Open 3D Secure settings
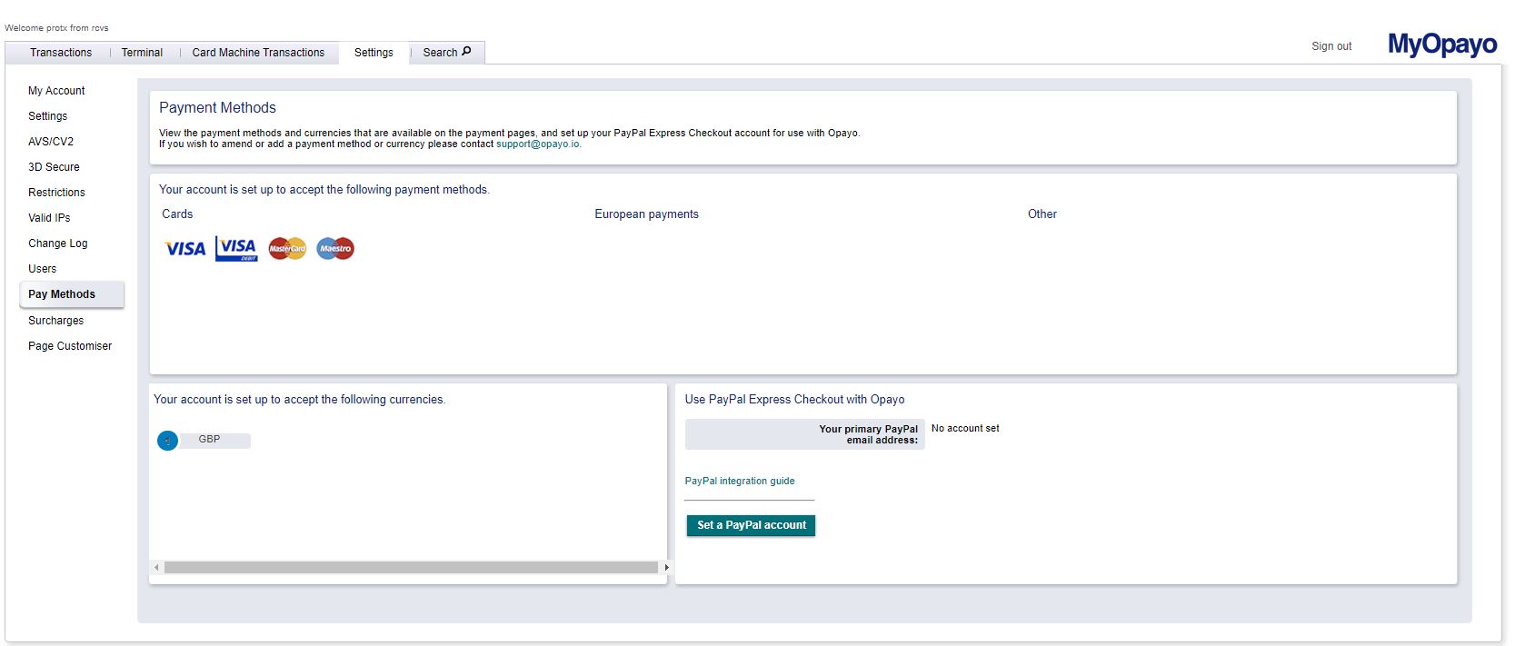This screenshot has height=646, width=1515. coord(54,167)
